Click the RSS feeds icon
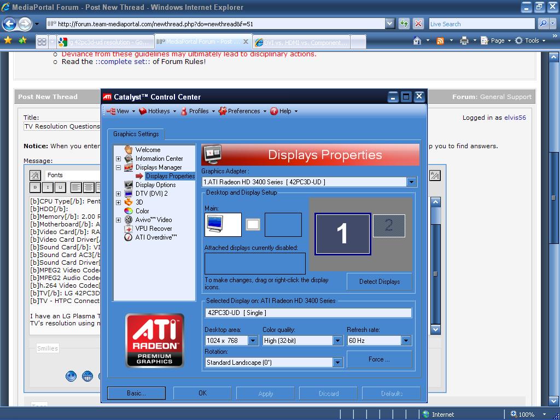Viewport: 560px width, 420px height. tap(440, 40)
